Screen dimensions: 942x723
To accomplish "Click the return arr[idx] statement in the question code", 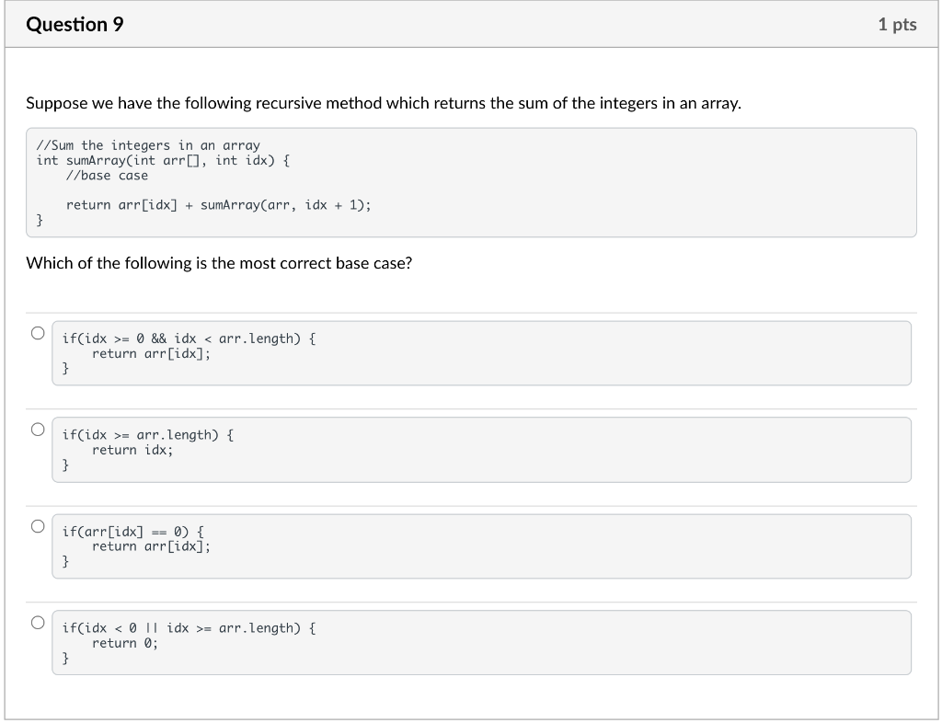I will pyautogui.click(x=218, y=204).
